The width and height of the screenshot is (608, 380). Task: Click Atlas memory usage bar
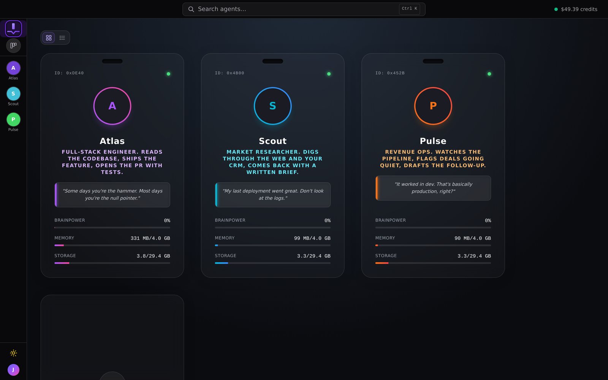coord(112,245)
